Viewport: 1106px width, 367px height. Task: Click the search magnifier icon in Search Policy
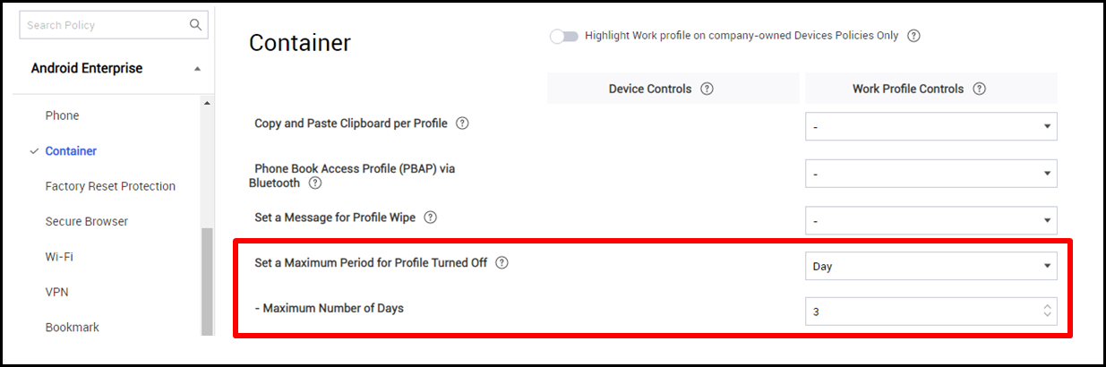point(195,25)
